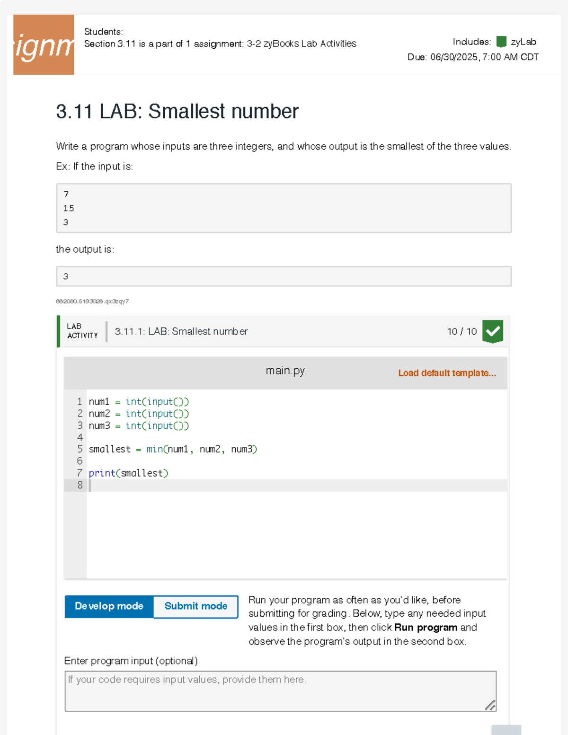Click inside the Enter program input field
Screen dimensions: 568x735
279,689
